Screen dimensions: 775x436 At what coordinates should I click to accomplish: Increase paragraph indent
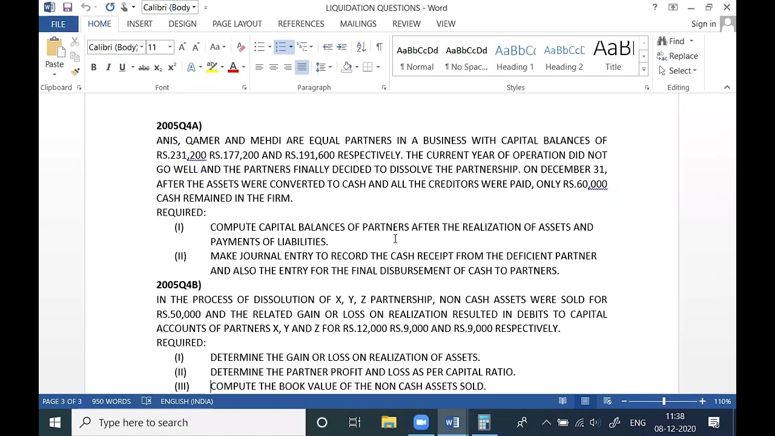click(341, 47)
